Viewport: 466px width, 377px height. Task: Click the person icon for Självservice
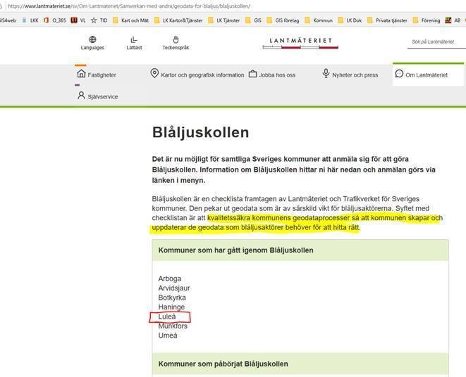(x=81, y=95)
